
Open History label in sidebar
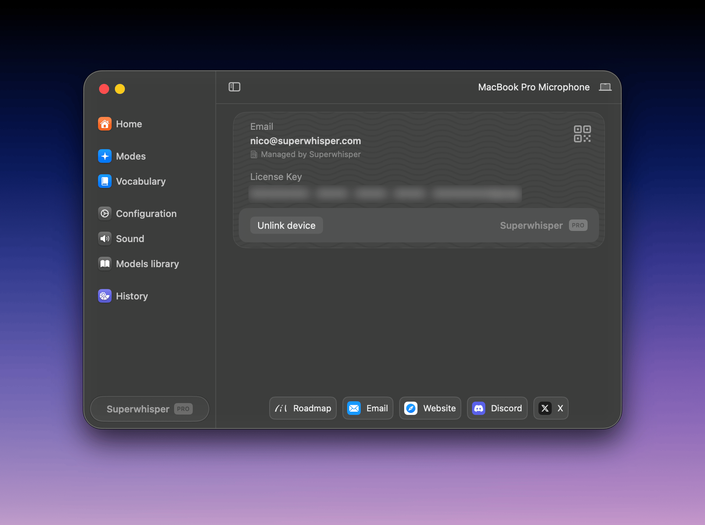coord(132,296)
